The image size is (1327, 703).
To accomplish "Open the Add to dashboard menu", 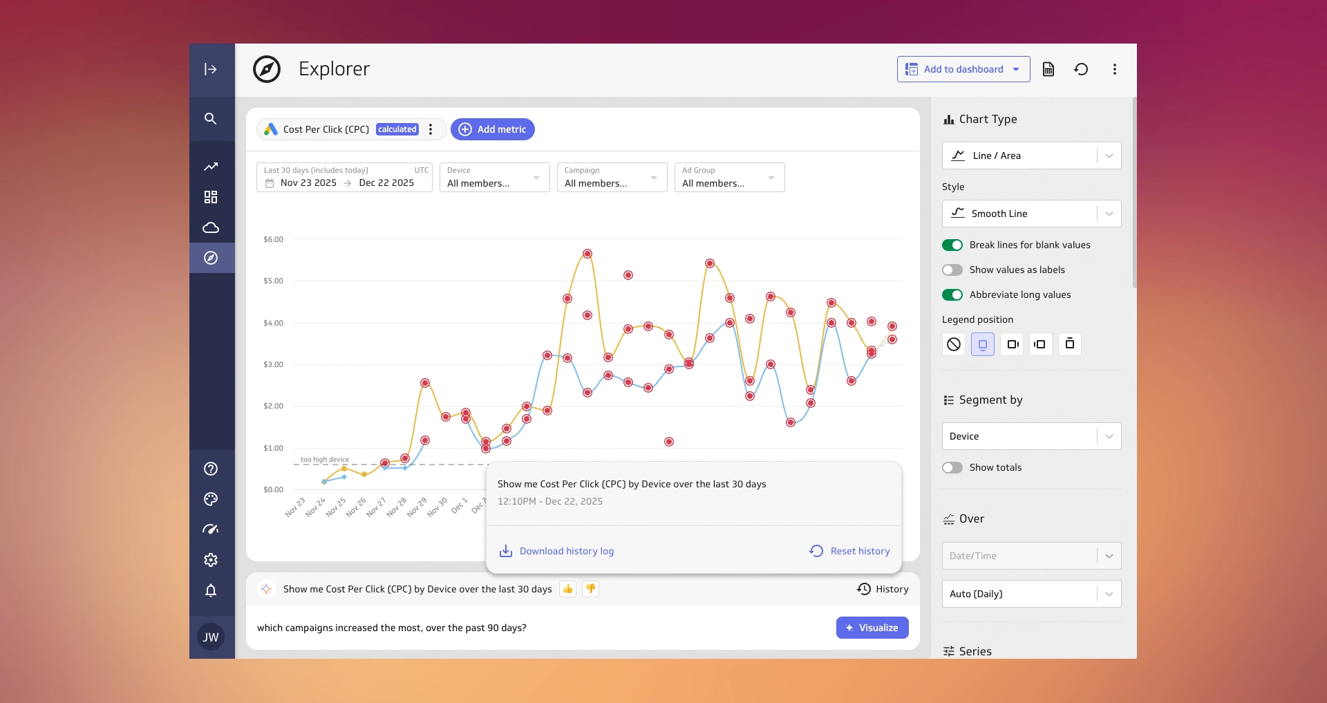I will (963, 69).
